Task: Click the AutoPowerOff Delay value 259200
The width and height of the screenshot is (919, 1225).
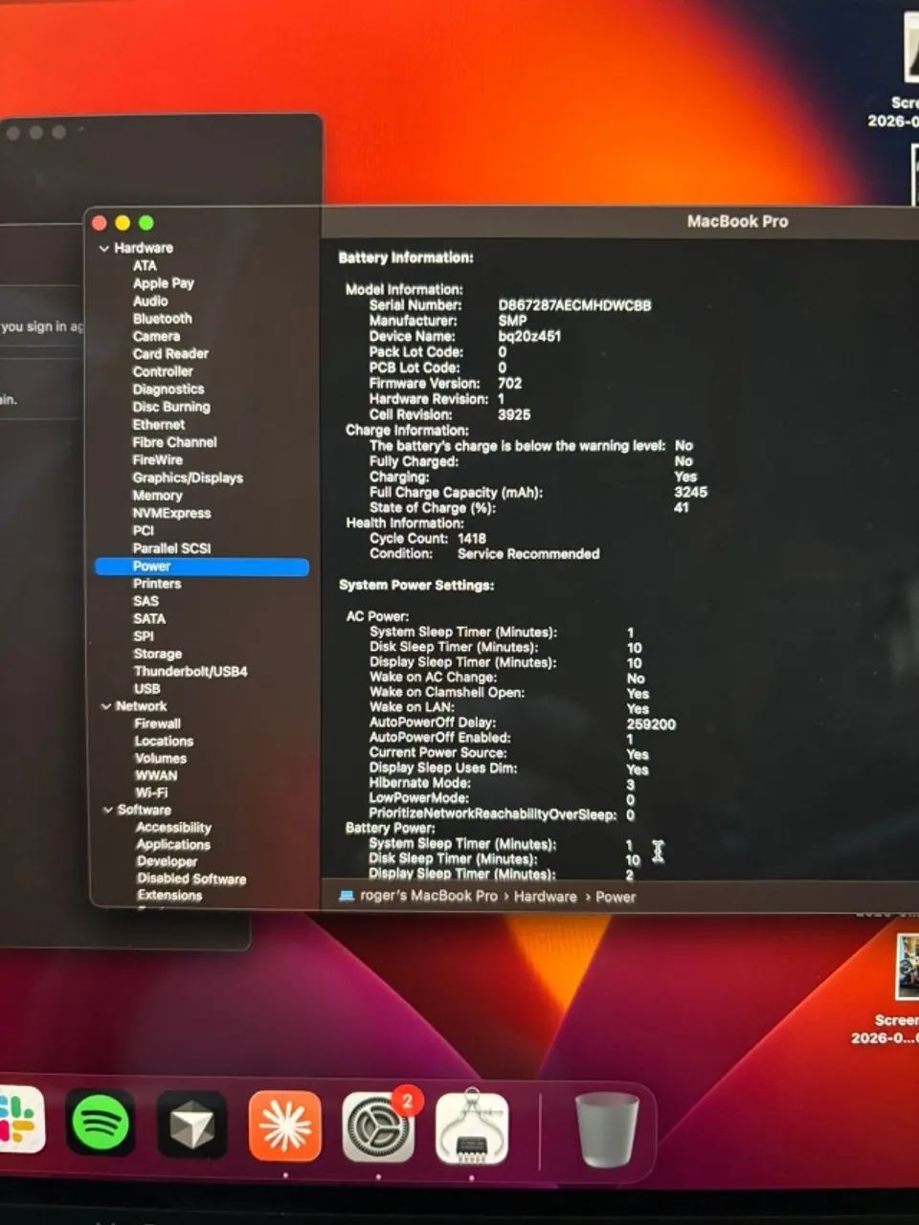Action: point(651,724)
